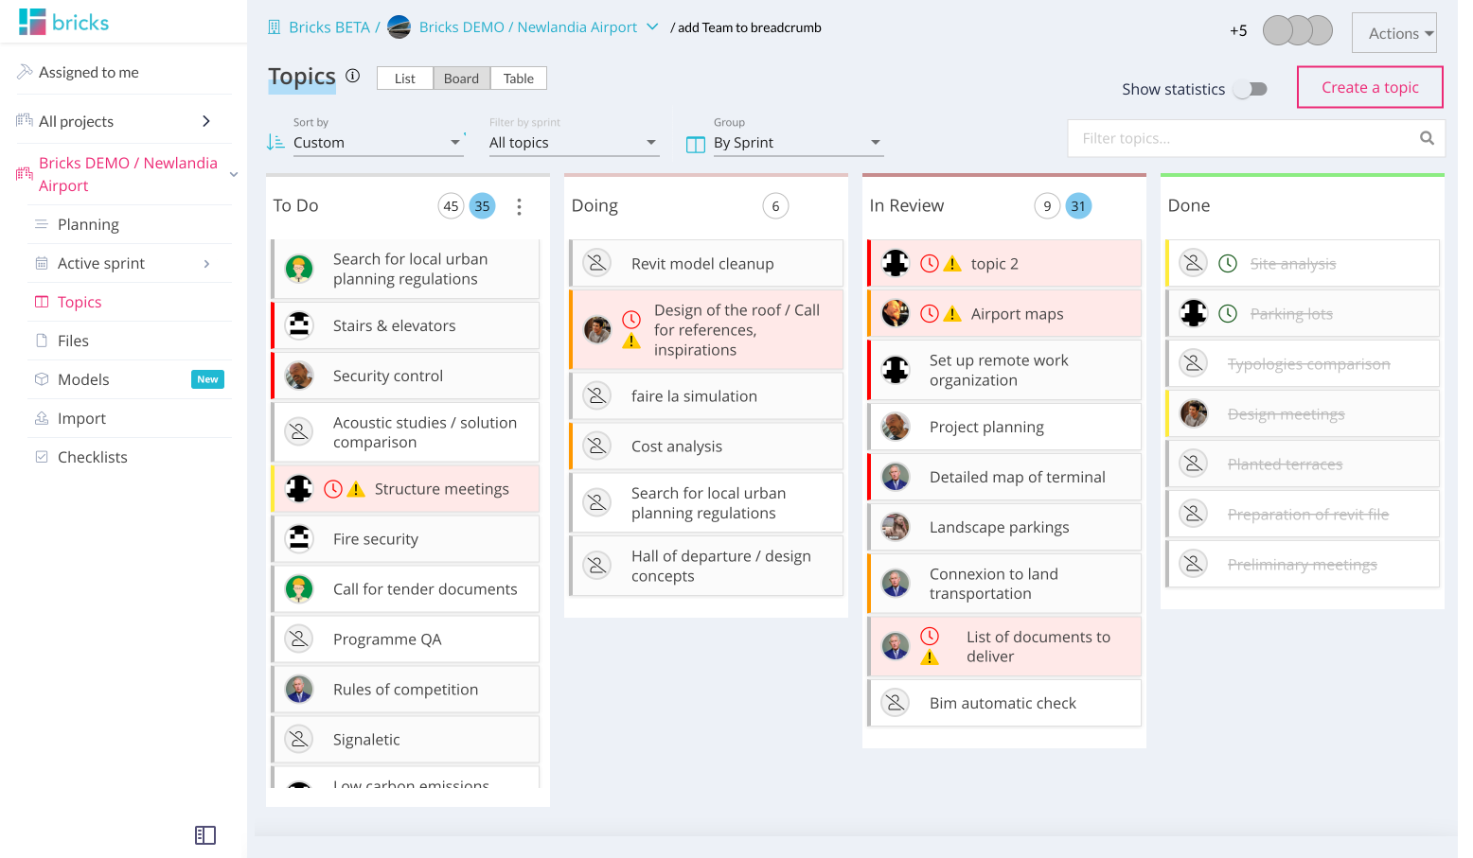
Task: Collapse the sidebar using the bottom panel icon
Action: (x=205, y=835)
